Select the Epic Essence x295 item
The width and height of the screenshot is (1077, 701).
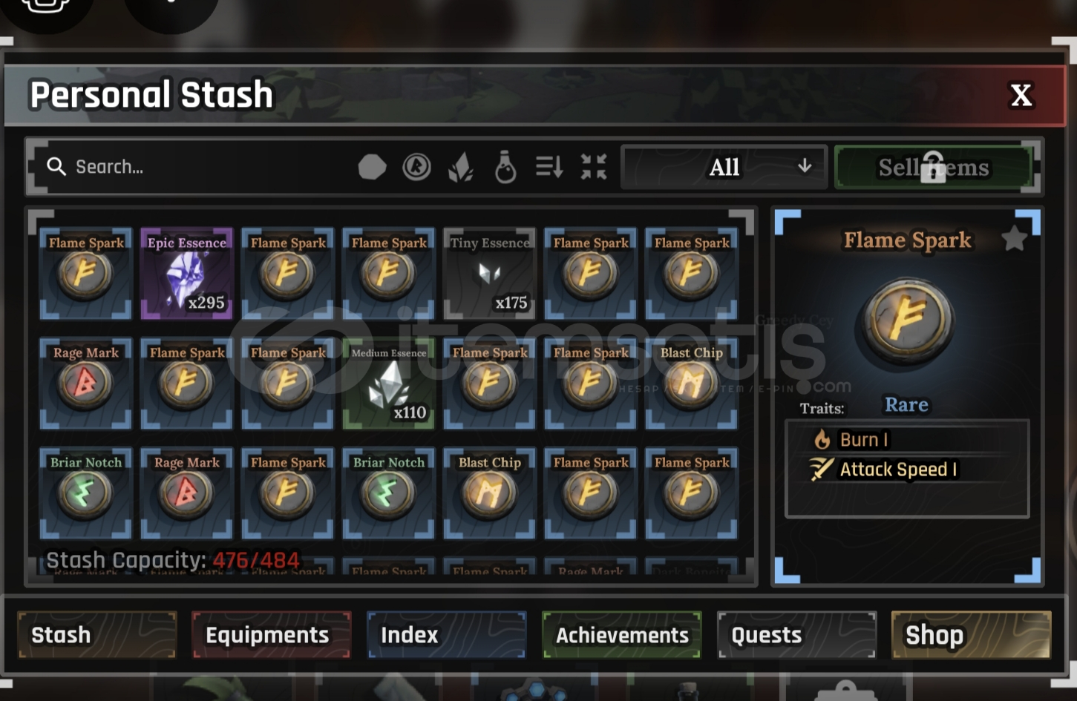186,273
